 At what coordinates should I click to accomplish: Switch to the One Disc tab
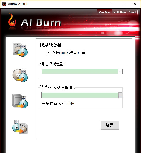pos(105,12)
